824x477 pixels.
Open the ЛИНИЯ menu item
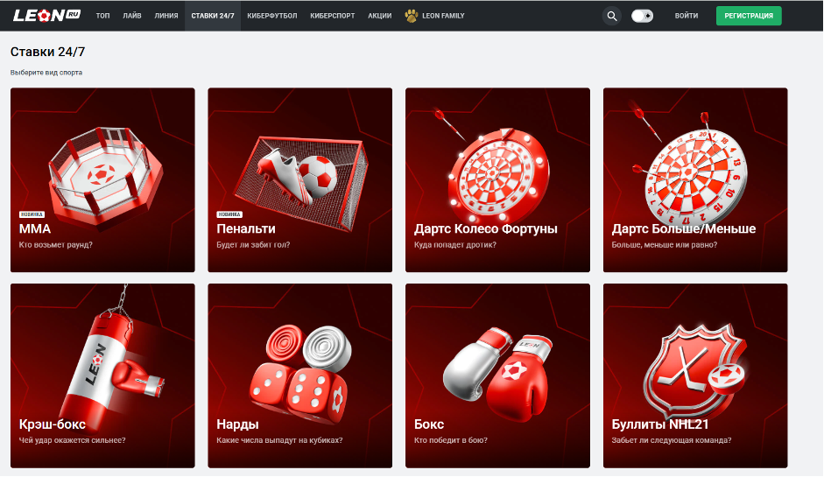[x=166, y=16]
